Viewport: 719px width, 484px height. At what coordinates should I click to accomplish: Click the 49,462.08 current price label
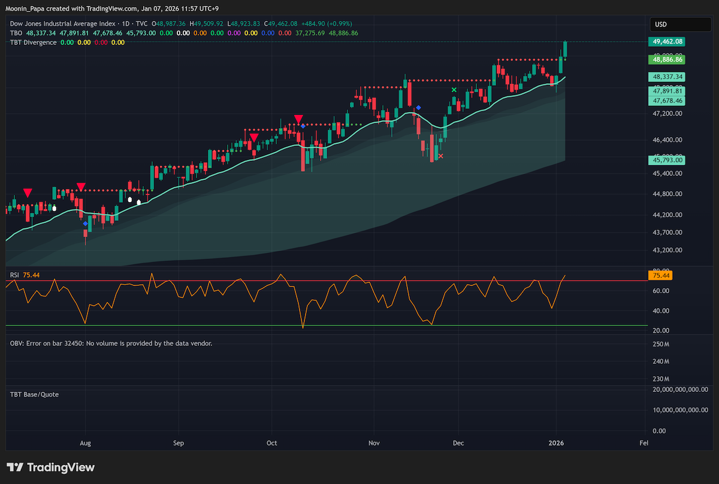click(x=668, y=42)
